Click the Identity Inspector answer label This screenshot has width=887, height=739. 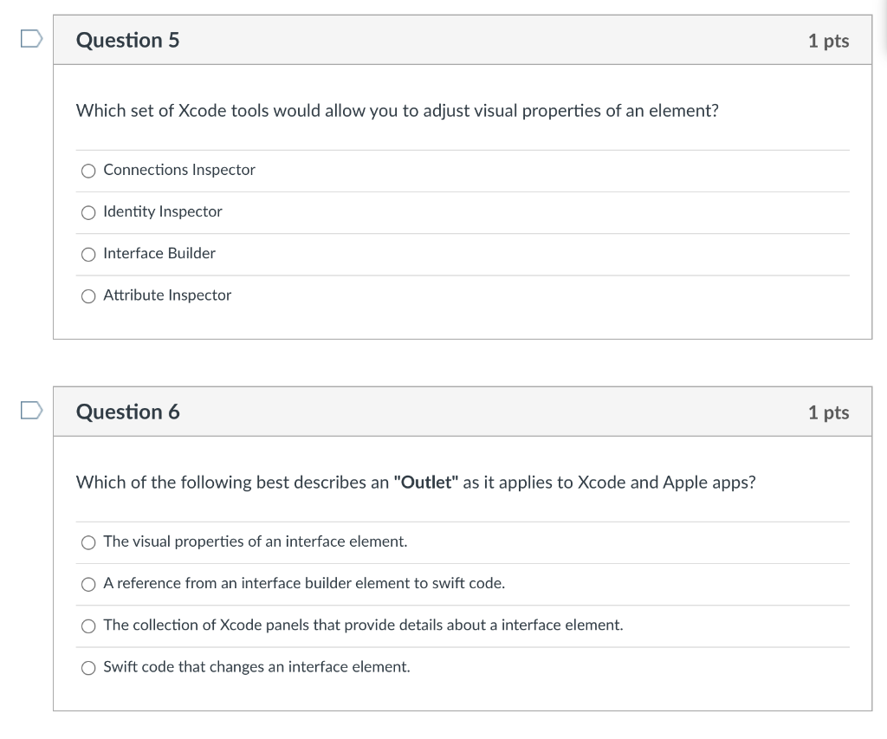pyautogui.click(x=163, y=211)
